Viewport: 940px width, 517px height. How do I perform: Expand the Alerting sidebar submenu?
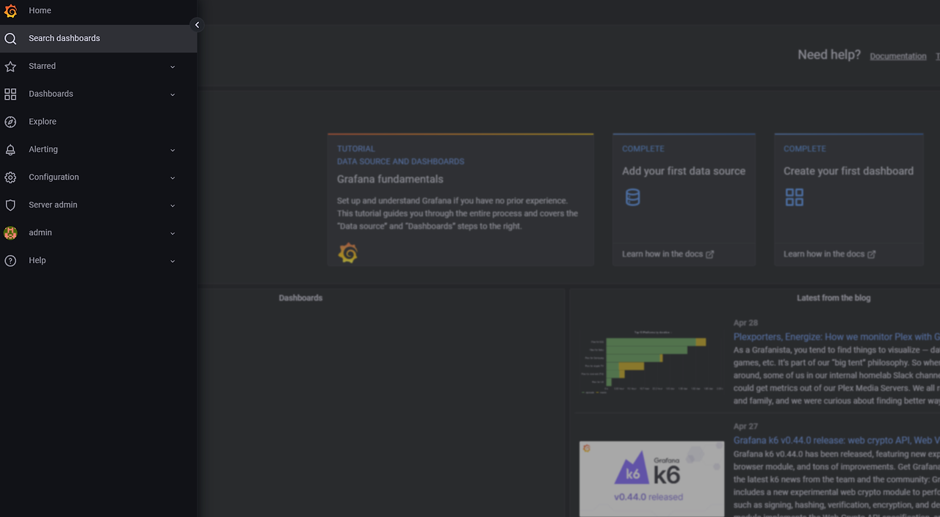[x=173, y=150]
